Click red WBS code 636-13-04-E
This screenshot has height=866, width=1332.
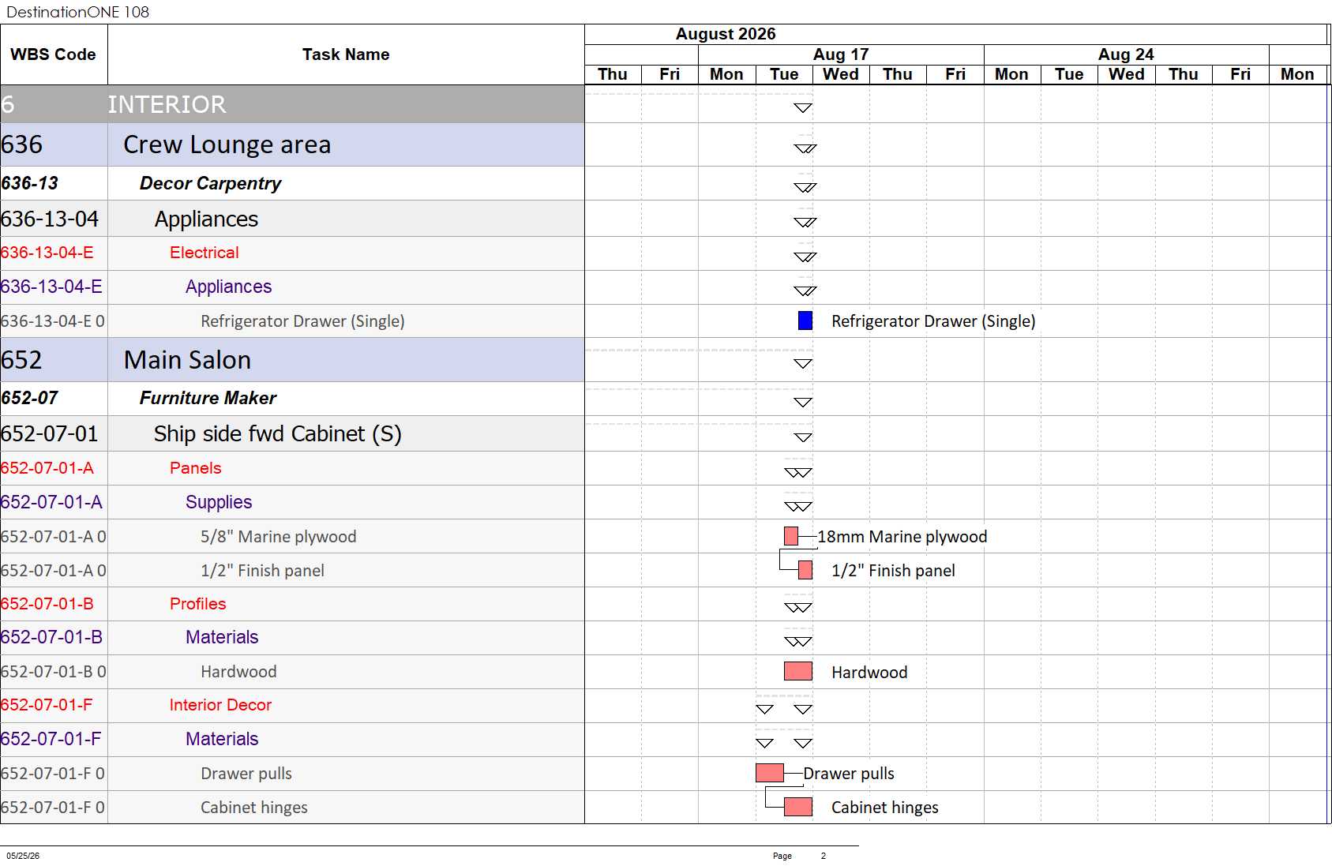point(47,253)
